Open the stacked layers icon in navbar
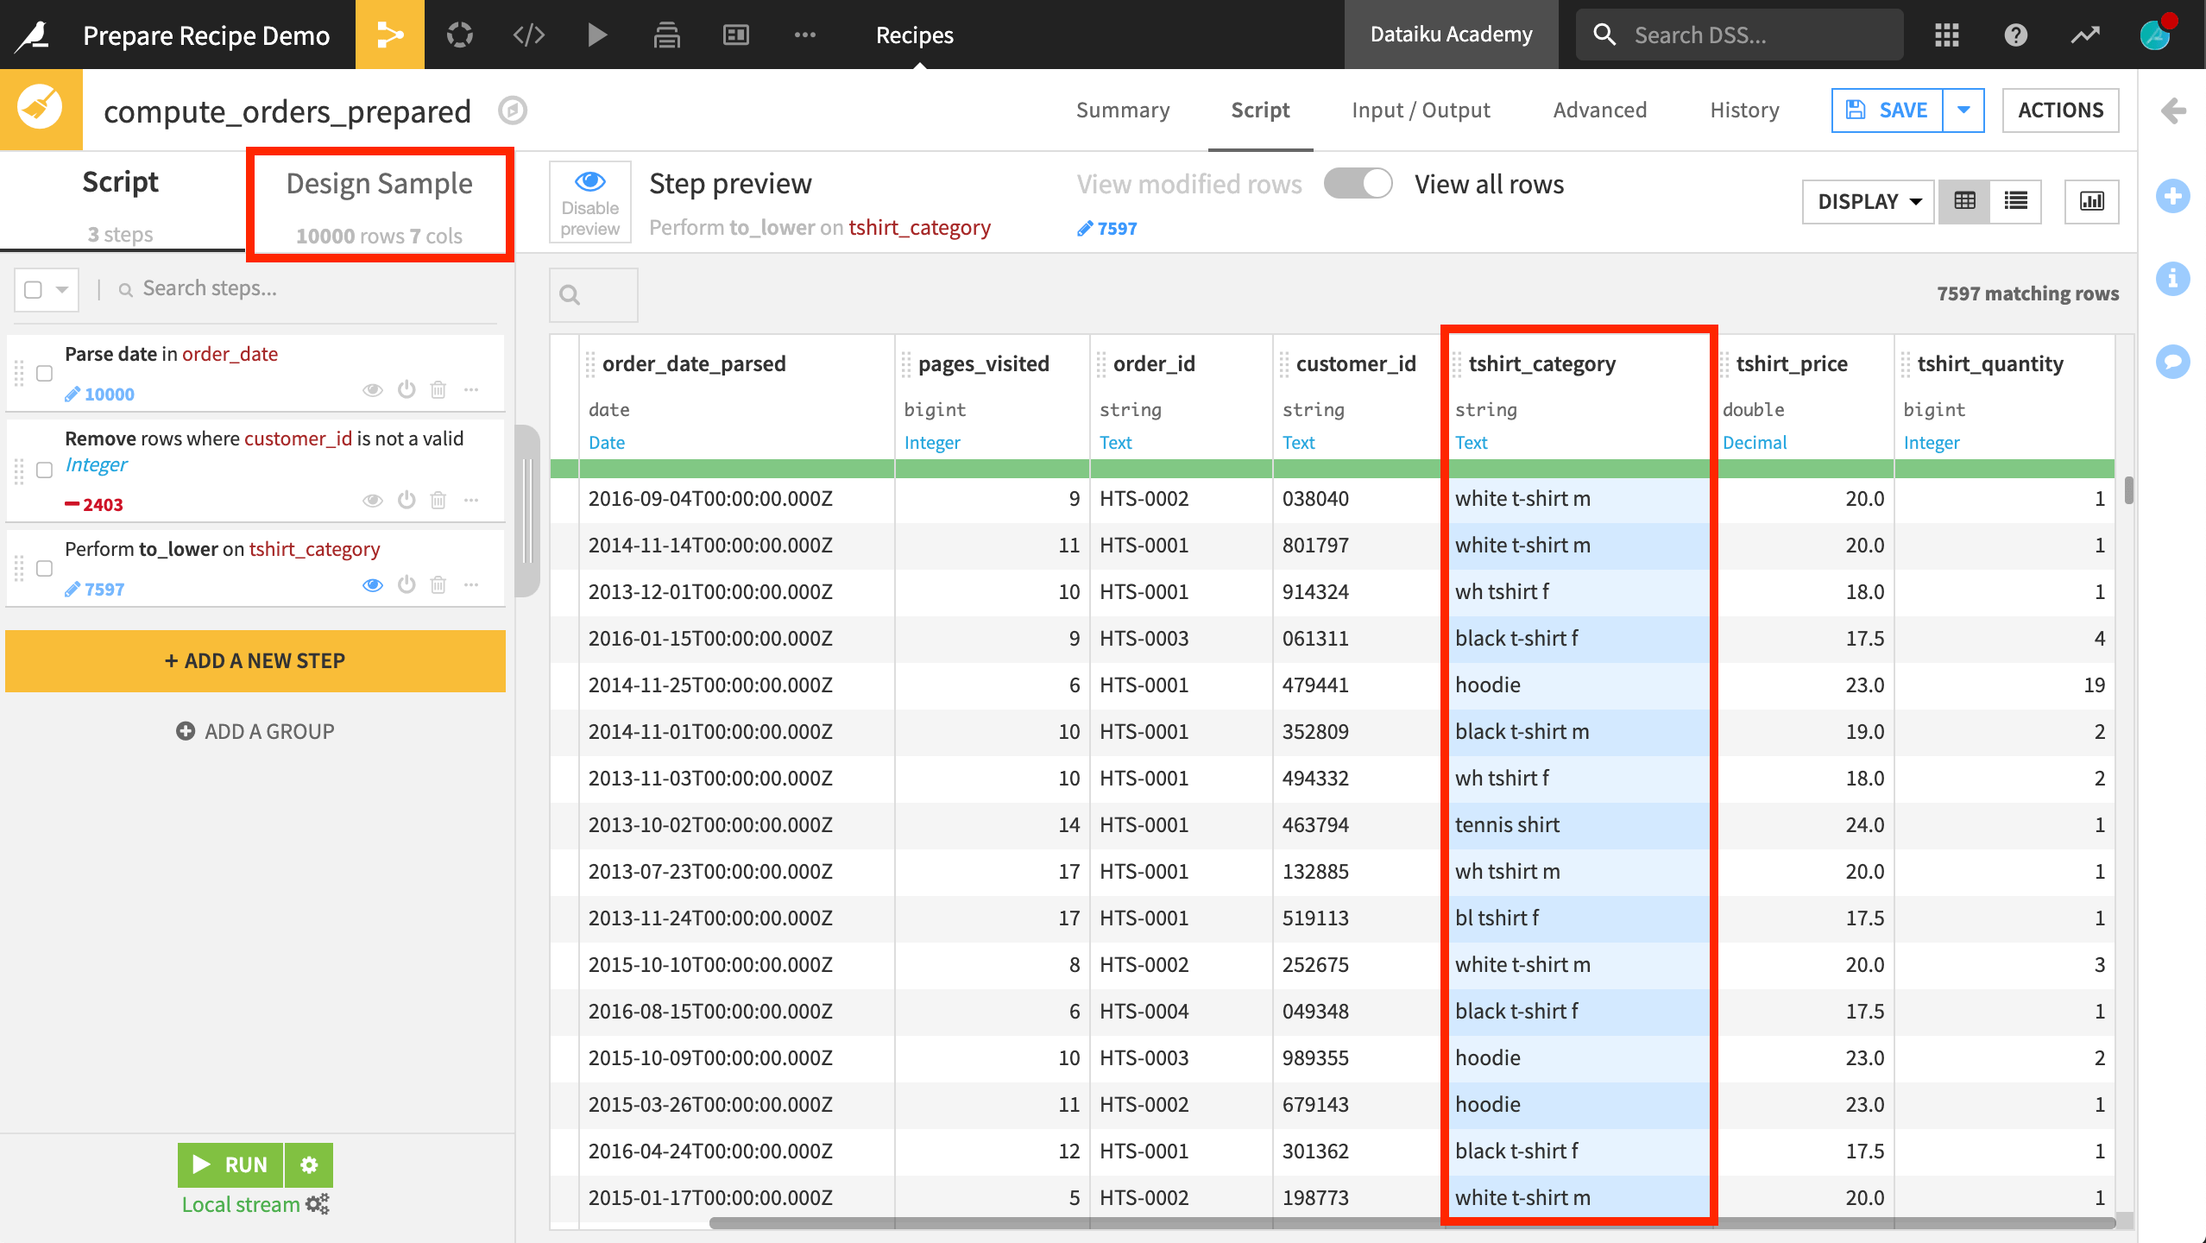 (666, 35)
